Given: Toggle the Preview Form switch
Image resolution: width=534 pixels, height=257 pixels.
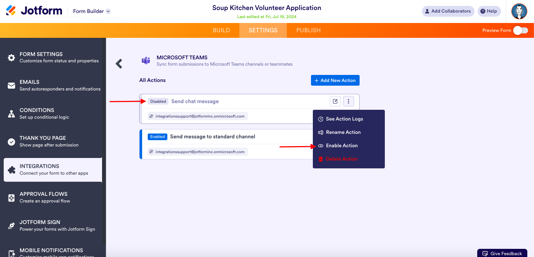Looking at the screenshot, I should 520,30.
